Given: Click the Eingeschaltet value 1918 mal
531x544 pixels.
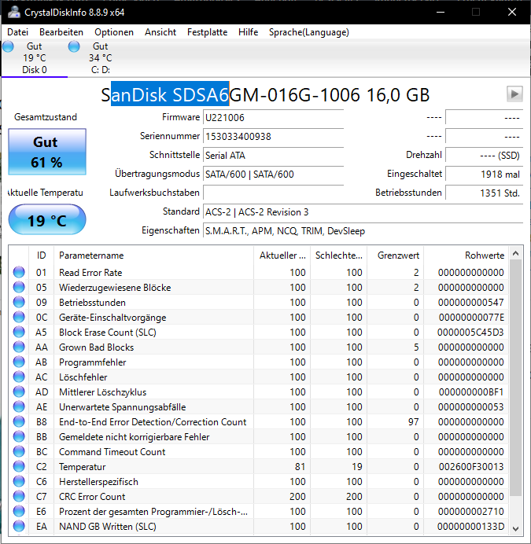Looking at the screenshot, I should 484,174.
